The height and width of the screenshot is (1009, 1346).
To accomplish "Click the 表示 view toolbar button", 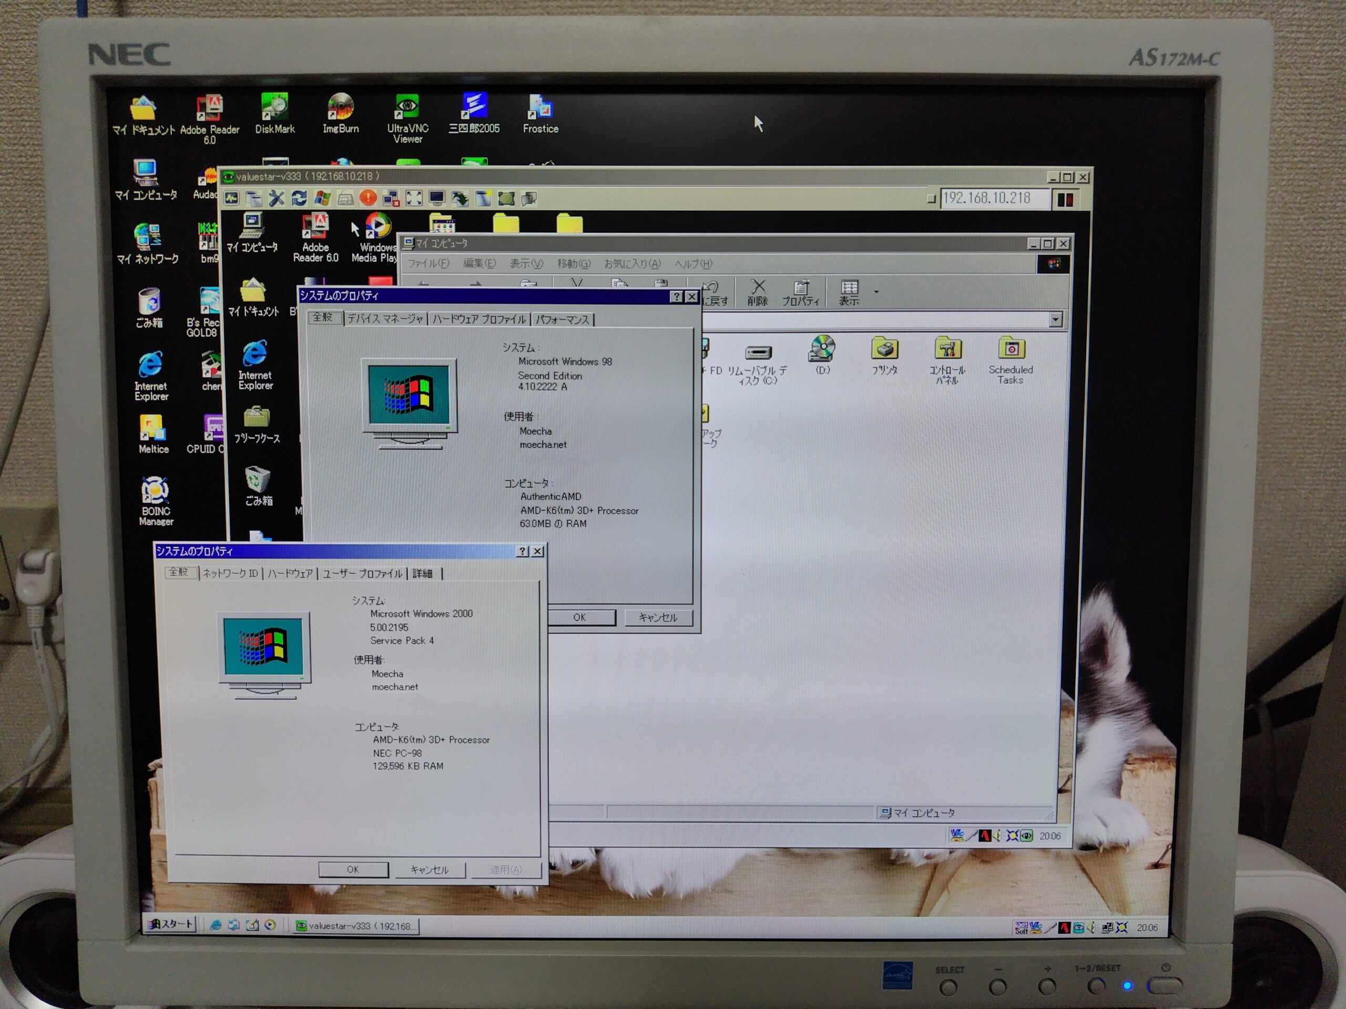I will [849, 293].
